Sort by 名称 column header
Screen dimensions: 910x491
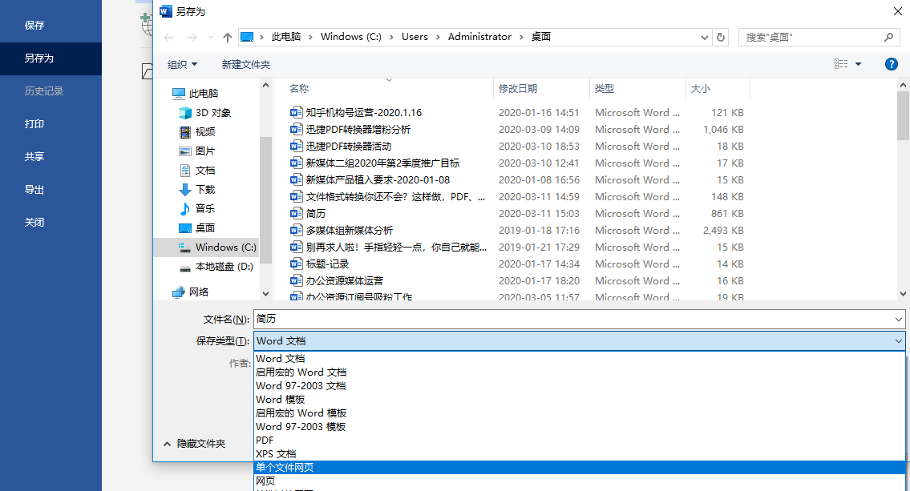(x=299, y=89)
